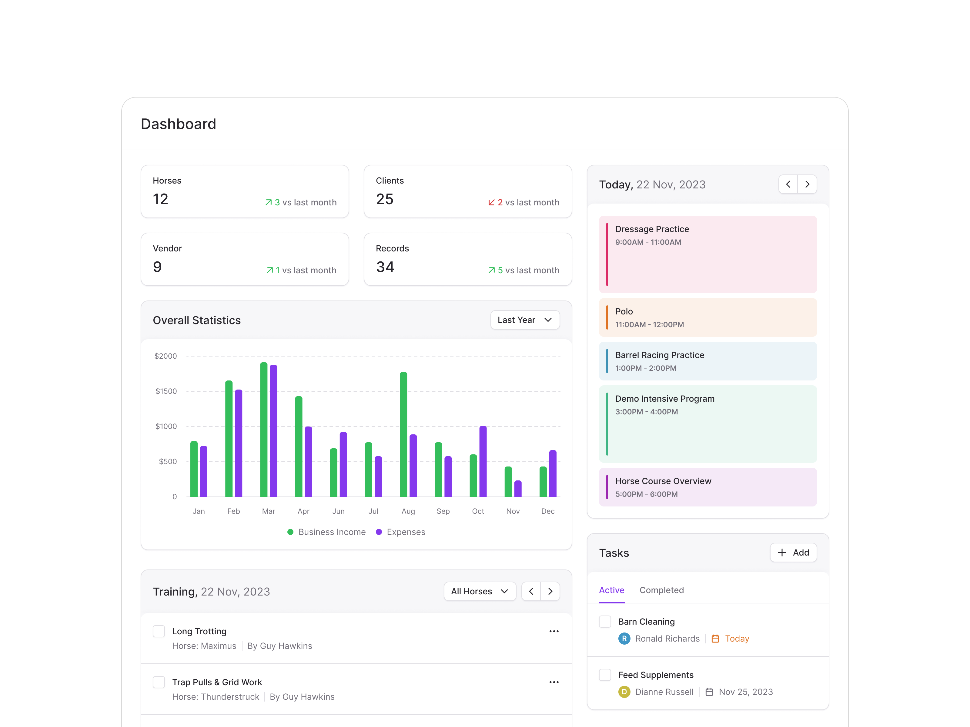Toggle the Expenses legend swatch
This screenshot has width=970, height=727.
click(379, 532)
